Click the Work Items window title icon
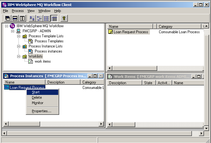Image resolution: width=211 pixels, height=143 pixels. (110, 77)
